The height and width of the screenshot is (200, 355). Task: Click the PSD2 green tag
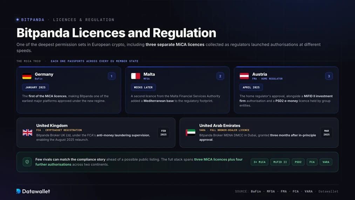tap(298, 162)
